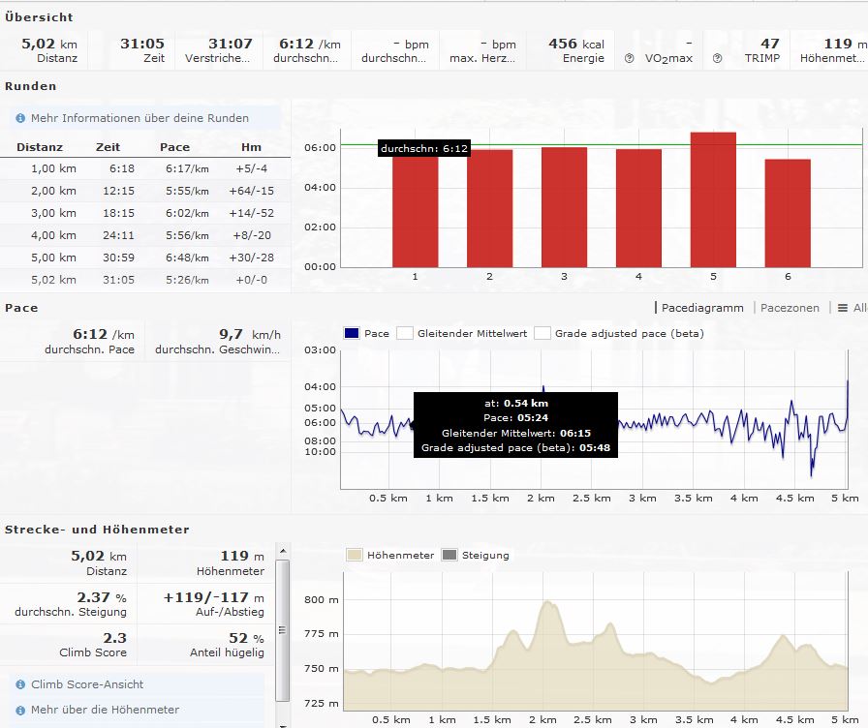The width and height of the screenshot is (868, 728).
Task: Click the info icon beside Runden information
Action: (20, 118)
